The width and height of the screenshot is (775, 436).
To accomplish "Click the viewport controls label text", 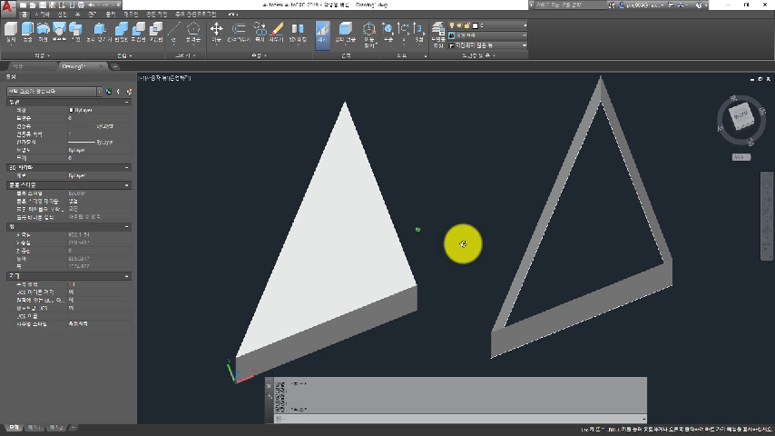I will coord(166,79).
